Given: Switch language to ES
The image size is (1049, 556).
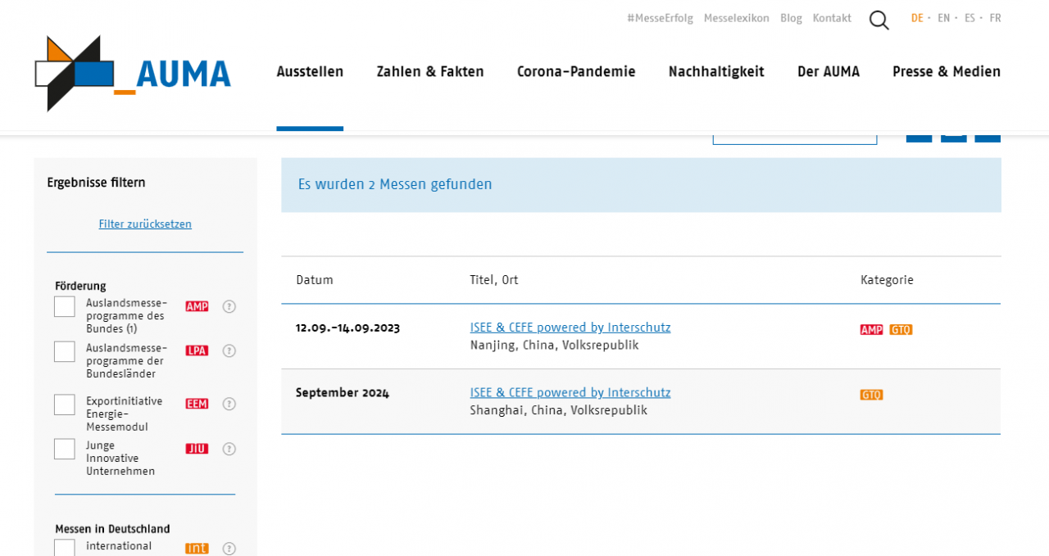Looking at the screenshot, I should point(970,18).
